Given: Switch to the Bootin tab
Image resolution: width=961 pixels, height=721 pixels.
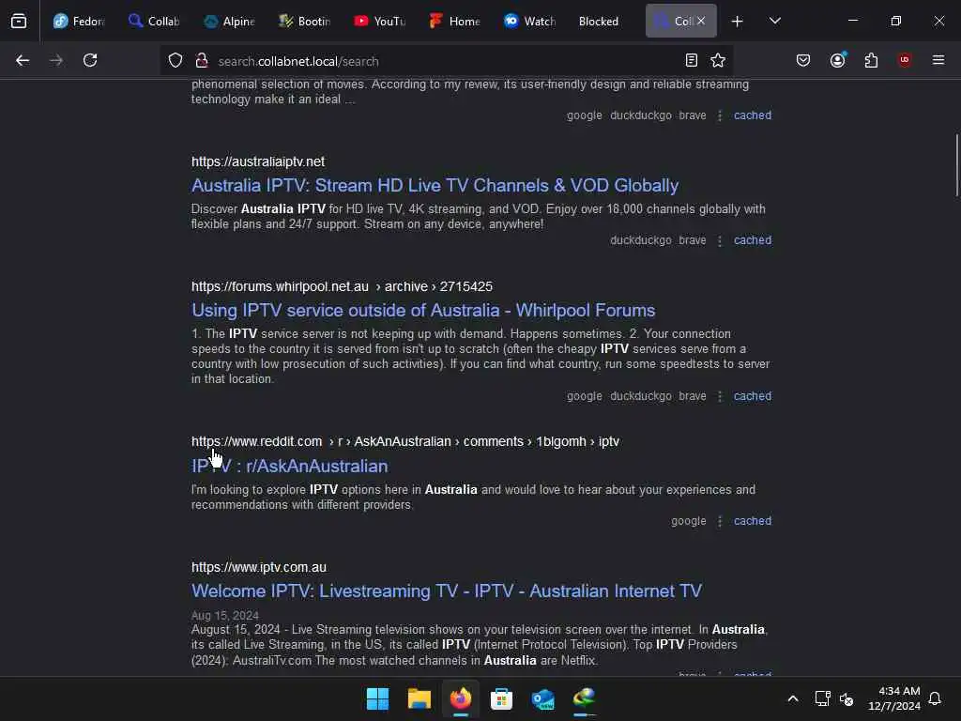Looking at the screenshot, I should click(x=304, y=22).
